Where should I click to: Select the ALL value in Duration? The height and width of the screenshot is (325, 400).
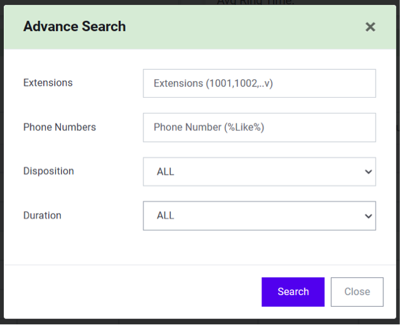pos(166,216)
